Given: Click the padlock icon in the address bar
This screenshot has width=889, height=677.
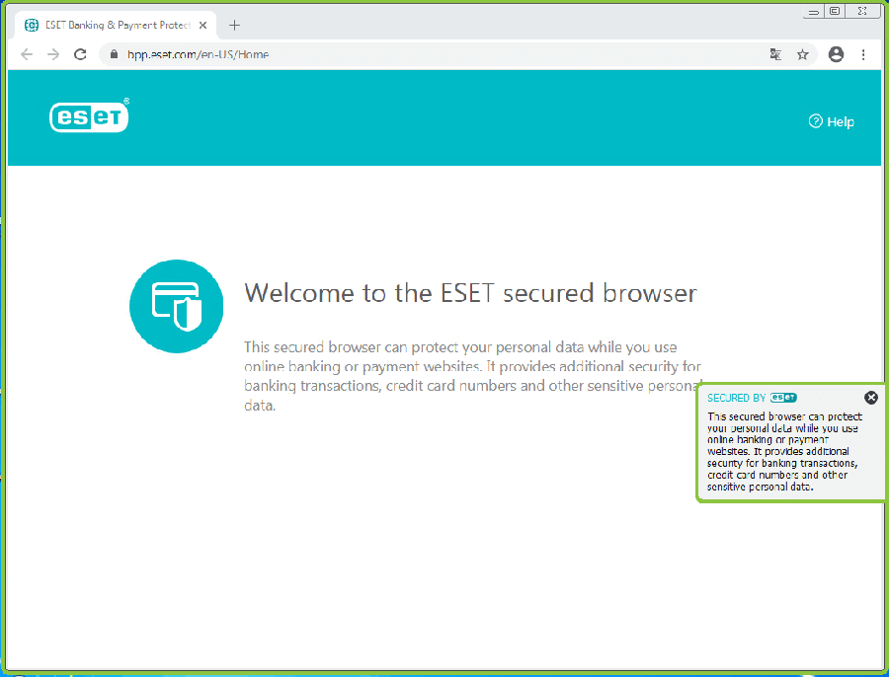Looking at the screenshot, I should point(113,55).
